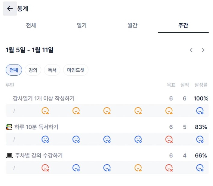Click the laptop icon beside 주차별 강의 수강하기
Screen dimensions: 213x186
(x=9, y=156)
